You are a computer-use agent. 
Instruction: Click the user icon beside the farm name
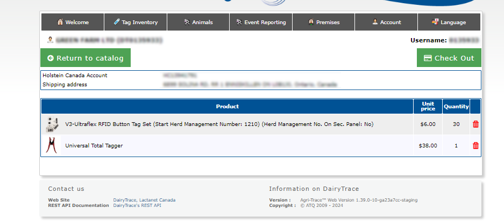tap(50, 40)
